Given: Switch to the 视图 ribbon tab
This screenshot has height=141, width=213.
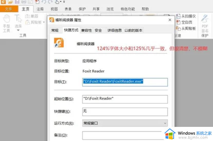Looking at the screenshot, I should (x=54, y=9).
